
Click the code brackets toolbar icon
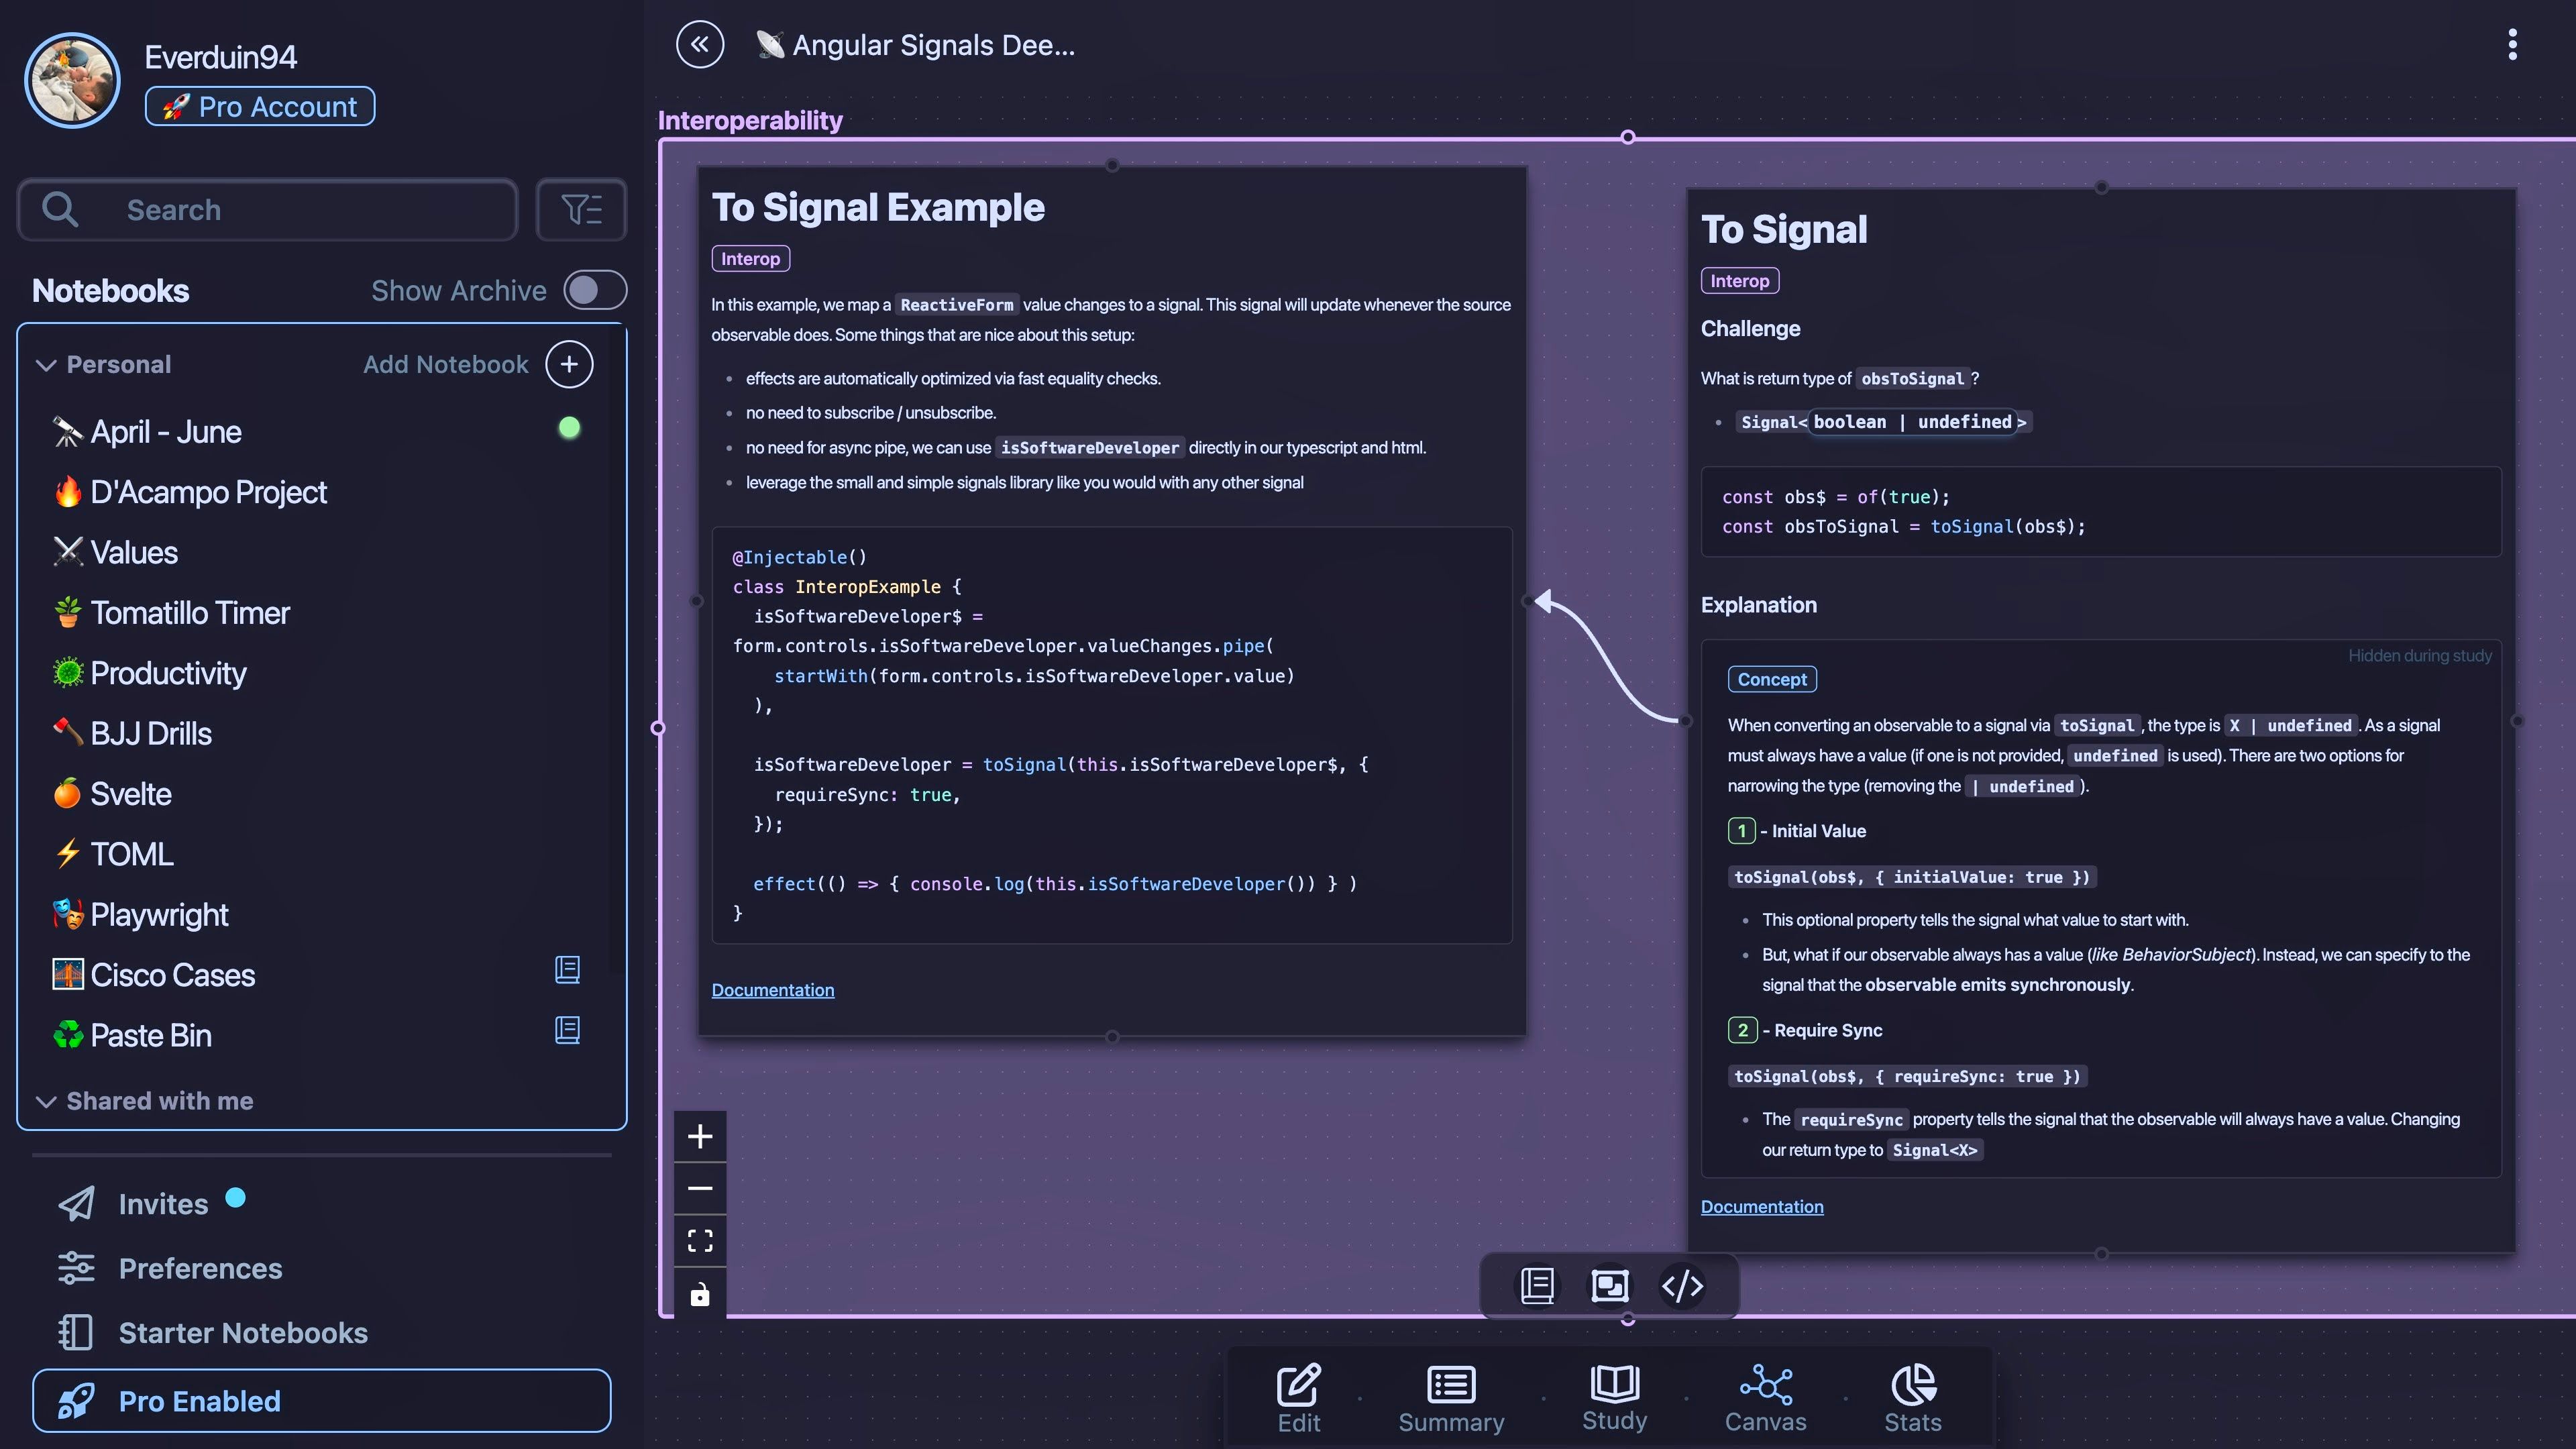click(x=1682, y=1286)
